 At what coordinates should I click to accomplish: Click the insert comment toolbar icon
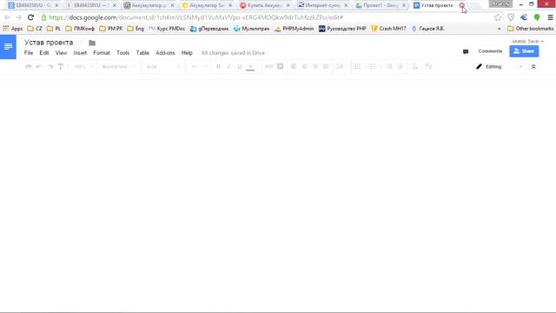point(280,66)
